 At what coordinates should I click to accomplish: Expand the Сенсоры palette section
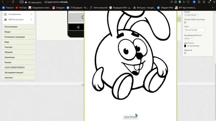pyautogui.click(x=19, y=47)
